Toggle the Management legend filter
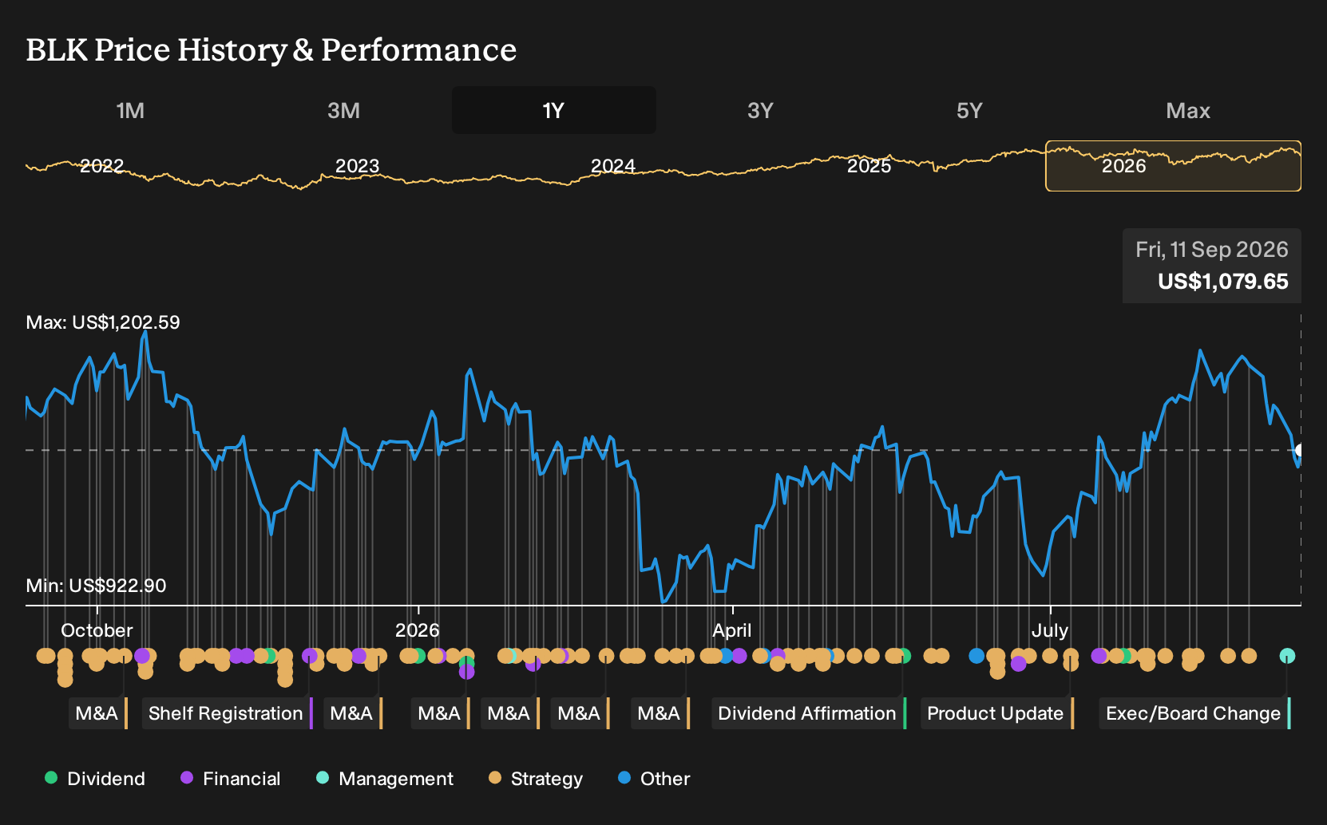The height and width of the screenshot is (825, 1327). pyautogui.click(x=385, y=779)
